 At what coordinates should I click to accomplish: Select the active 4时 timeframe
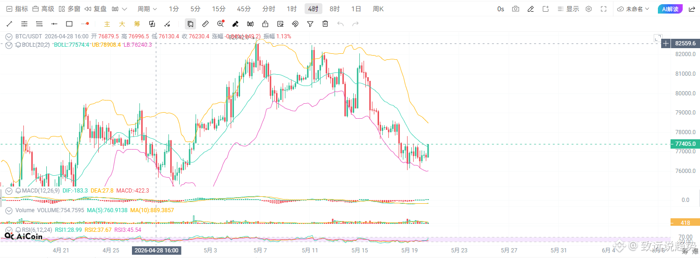[314, 9]
